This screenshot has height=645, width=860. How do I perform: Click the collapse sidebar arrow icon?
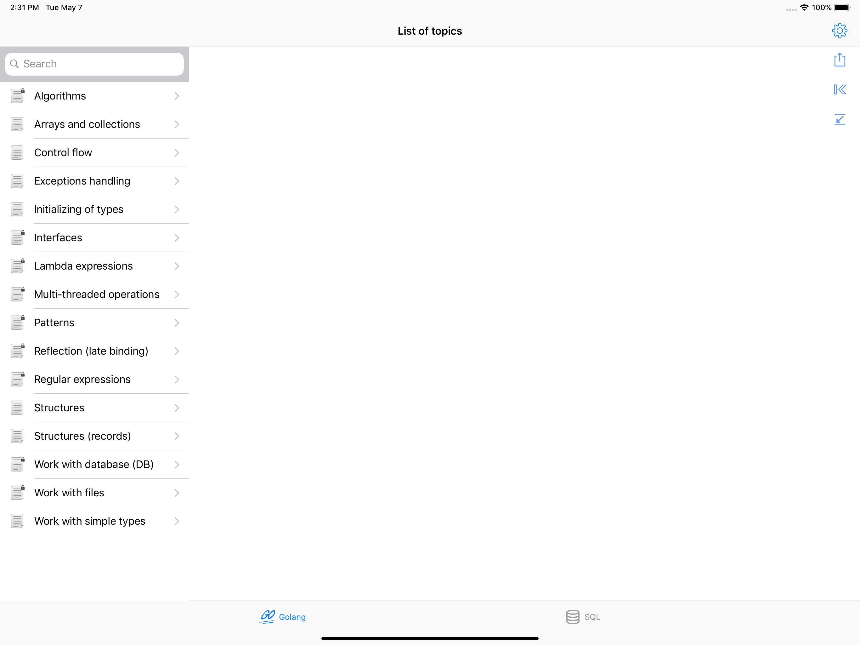tap(840, 89)
